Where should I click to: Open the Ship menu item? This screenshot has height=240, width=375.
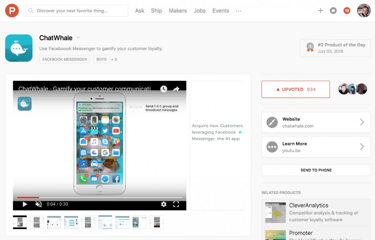point(156,11)
